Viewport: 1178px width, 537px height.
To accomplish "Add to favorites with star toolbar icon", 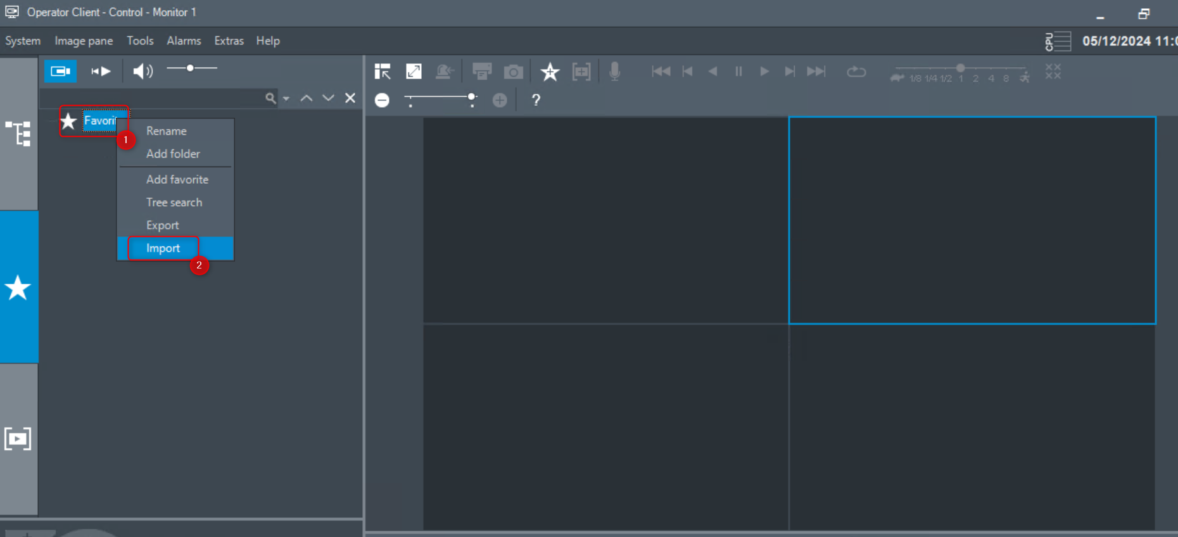I will [550, 72].
